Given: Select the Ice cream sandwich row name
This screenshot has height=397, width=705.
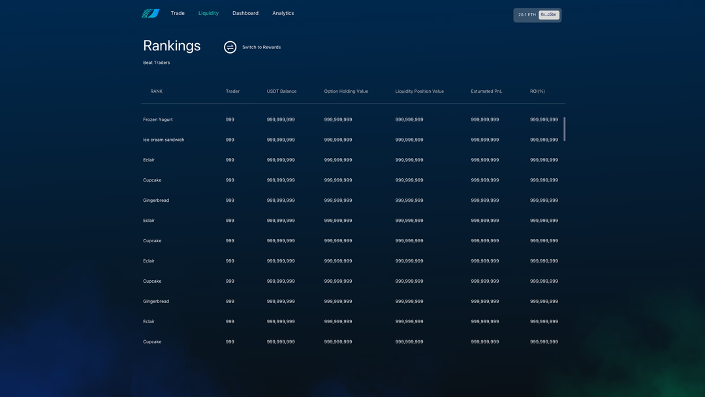Looking at the screenshot, I should (x=164, y=140).
